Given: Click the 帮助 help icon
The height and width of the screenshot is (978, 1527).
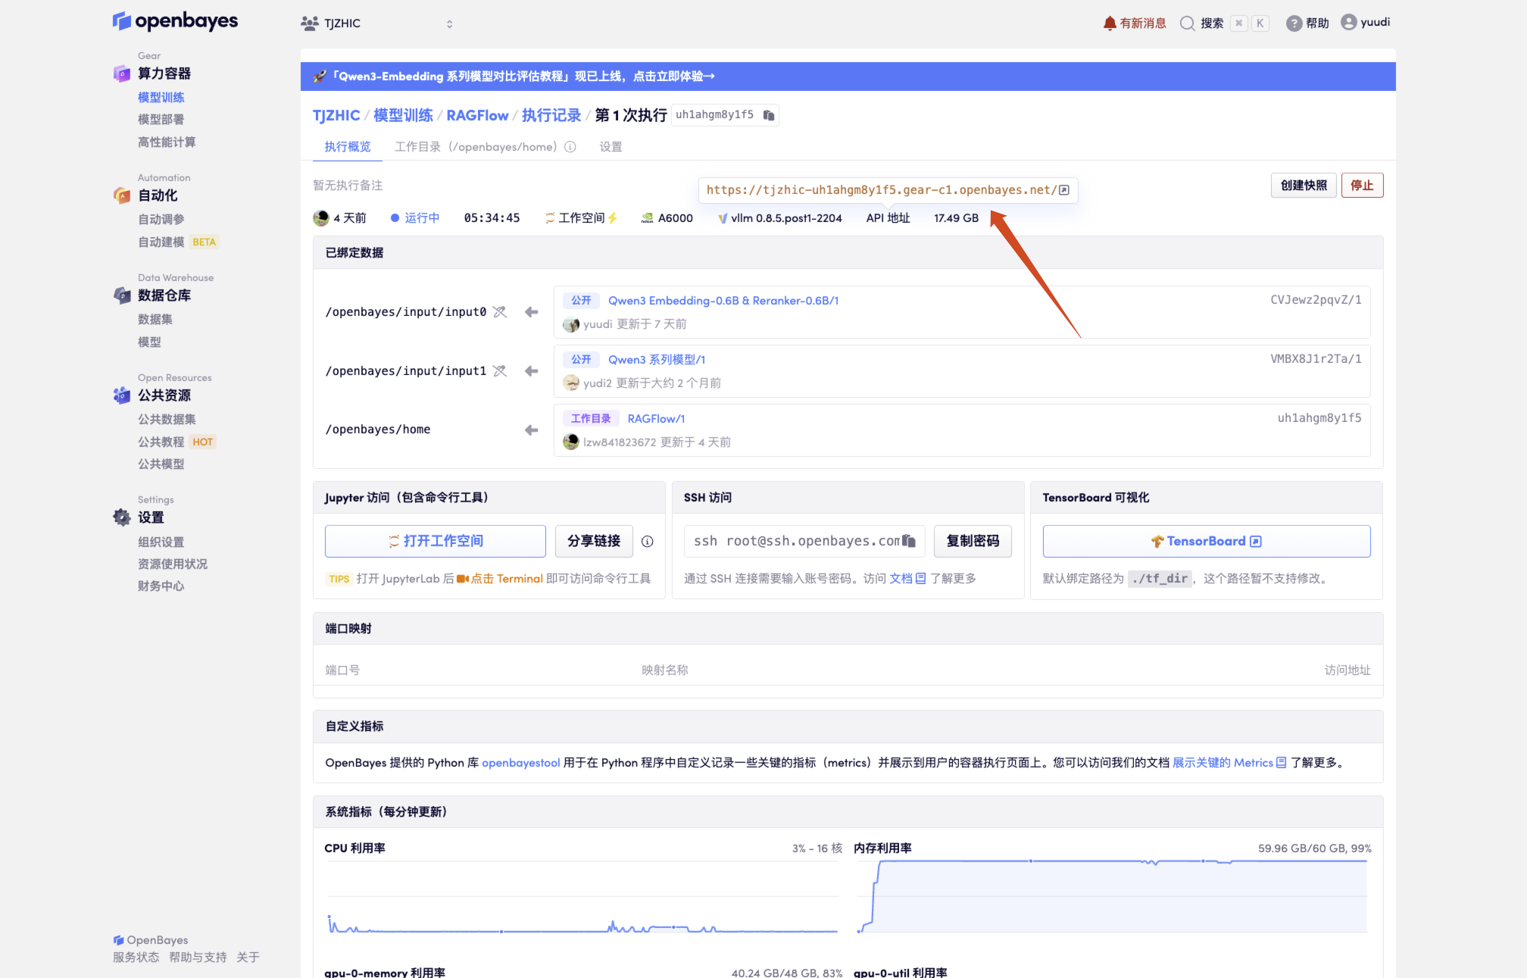Looking at the screenshot, I should click(x=1294, y=23).
